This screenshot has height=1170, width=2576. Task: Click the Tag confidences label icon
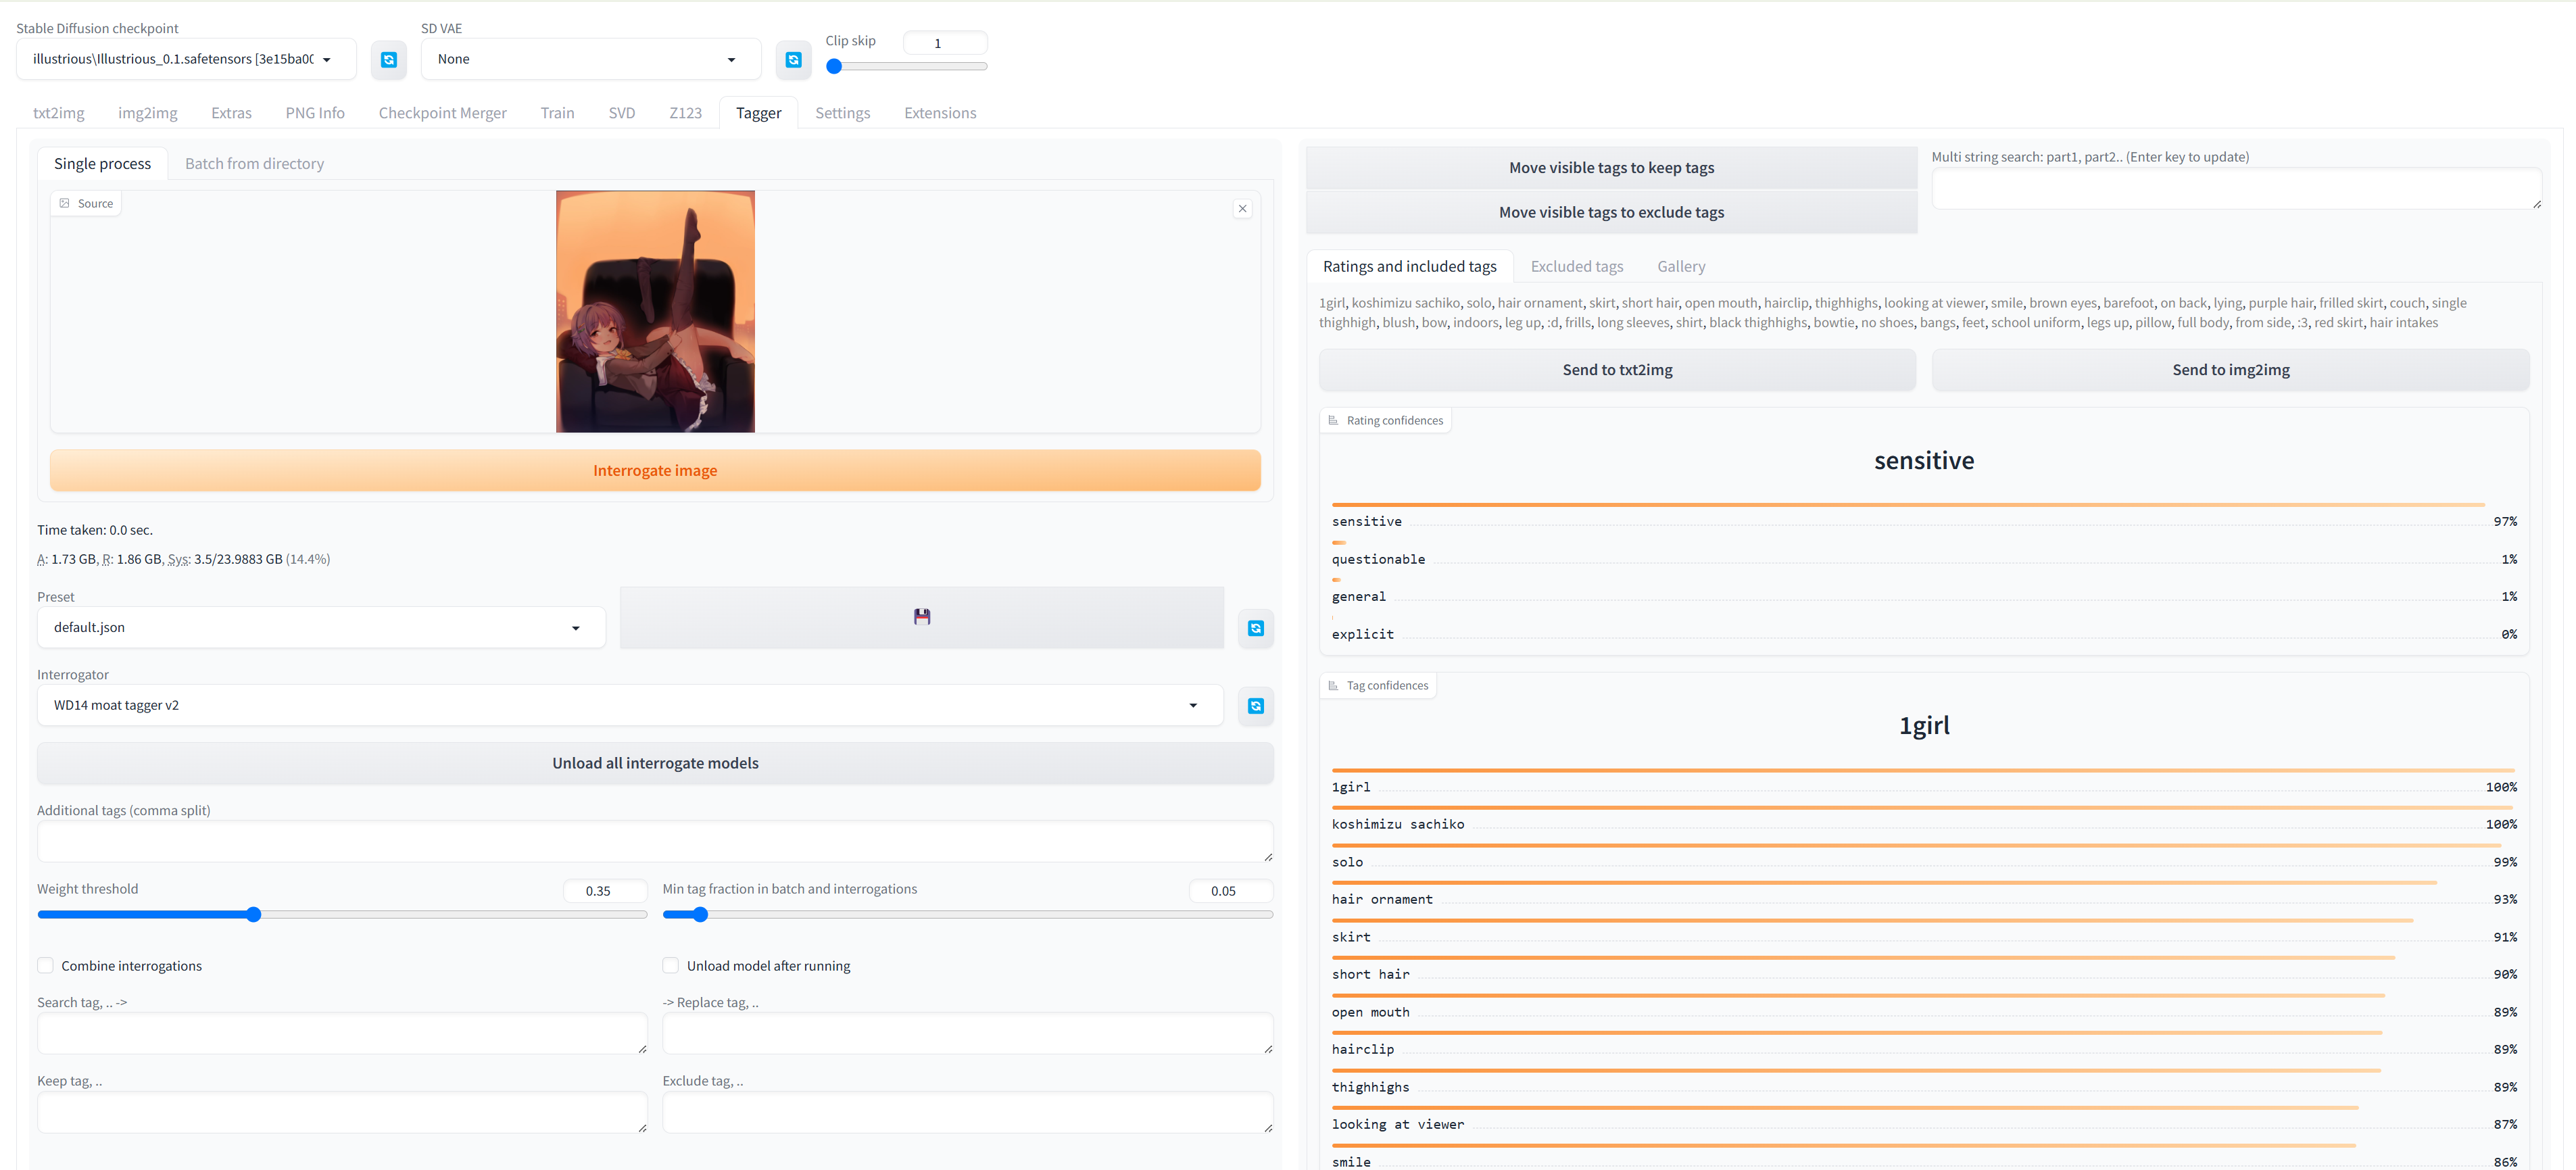pos(1333,686)
